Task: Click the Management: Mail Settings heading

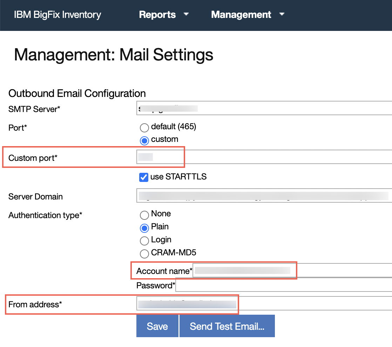Action: 114,54
